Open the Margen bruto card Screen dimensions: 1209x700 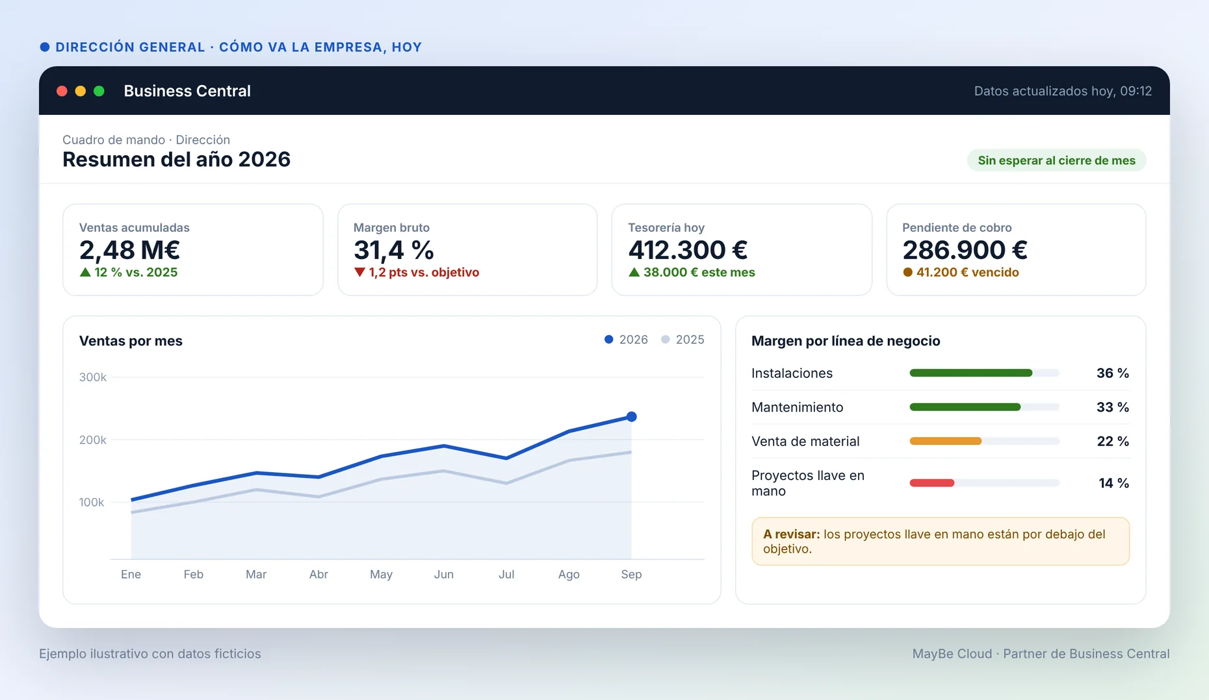point(467,250)
